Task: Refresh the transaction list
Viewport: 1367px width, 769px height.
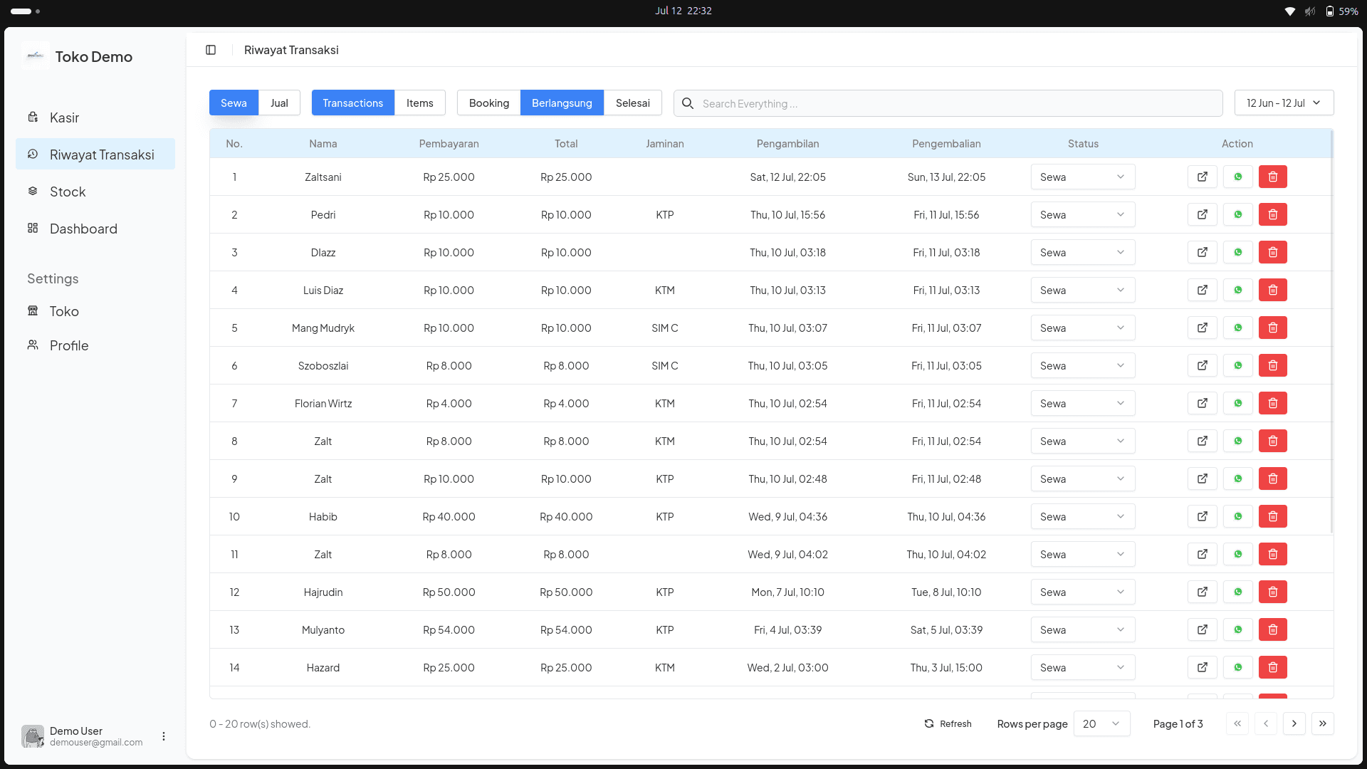Action: coord(948,723)
